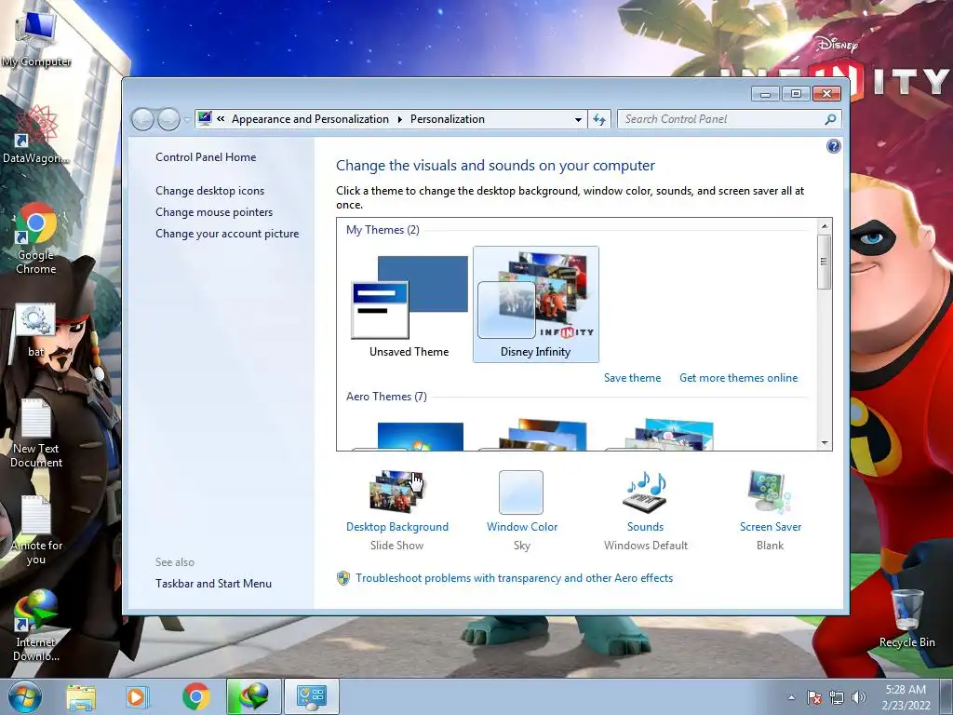Click the help question mark icon

833,146
